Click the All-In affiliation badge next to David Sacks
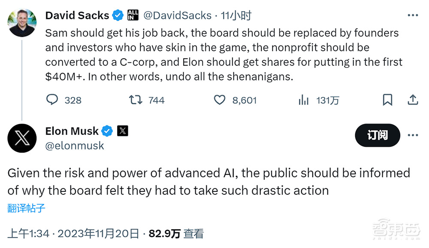This screenshot has height=248, width=429. point(133,16)
